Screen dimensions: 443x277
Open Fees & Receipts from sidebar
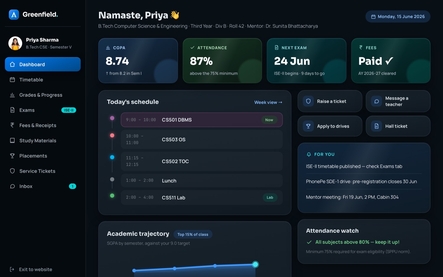pyautogui.click(x=43, y=125)
